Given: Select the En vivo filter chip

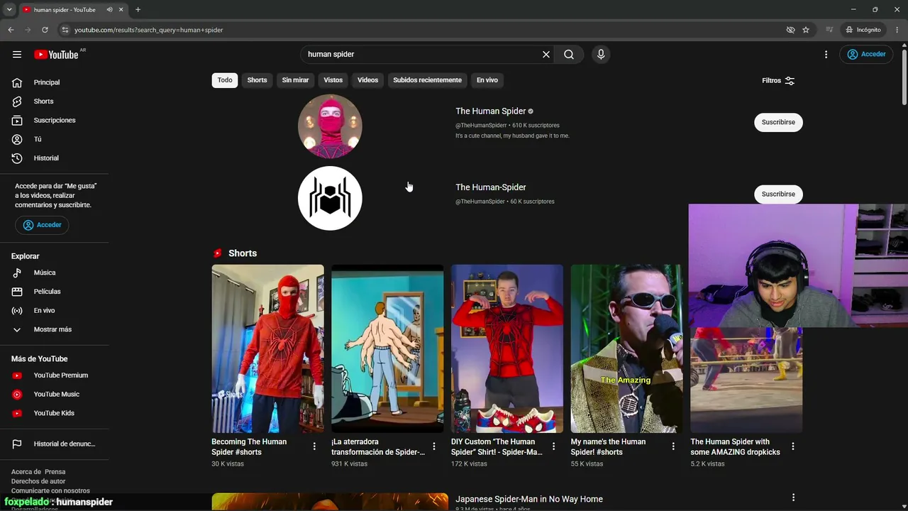Looking at the screenshot, I should click(487, 80).
